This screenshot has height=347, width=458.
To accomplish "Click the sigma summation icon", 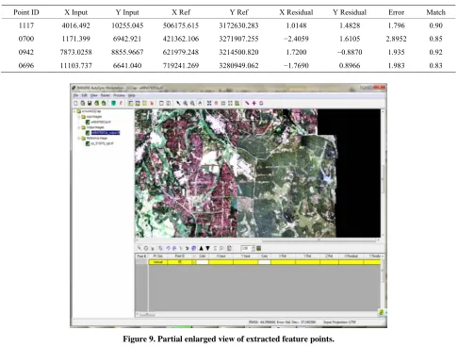I will (215, 248).
